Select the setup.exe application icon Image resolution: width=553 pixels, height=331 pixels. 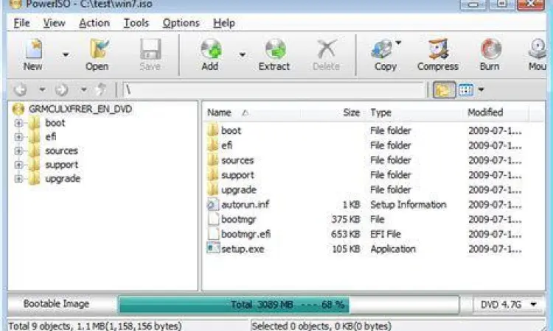(212, 249)
